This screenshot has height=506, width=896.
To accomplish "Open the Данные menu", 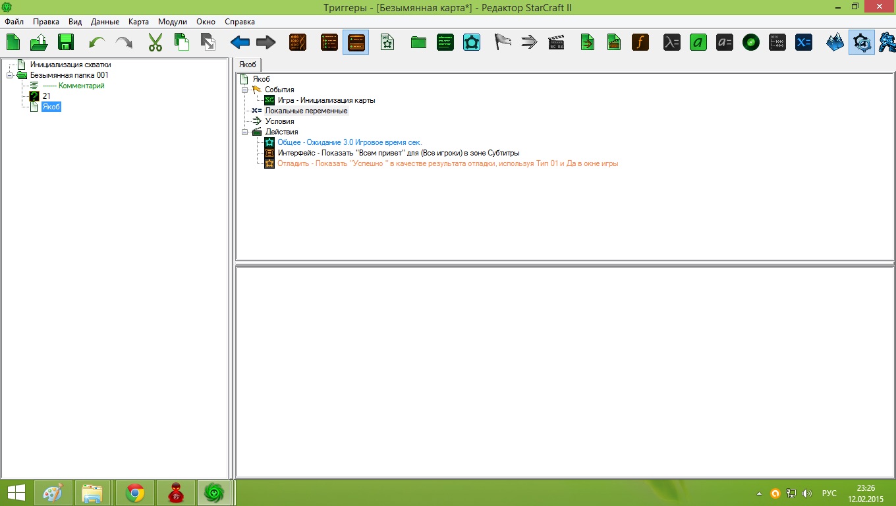I will pos(105,22).
